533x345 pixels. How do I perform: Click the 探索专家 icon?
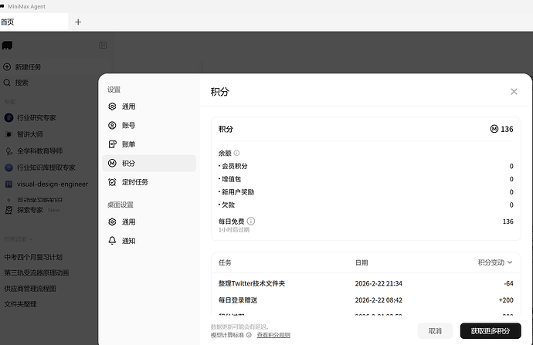[x=8, y=210]
